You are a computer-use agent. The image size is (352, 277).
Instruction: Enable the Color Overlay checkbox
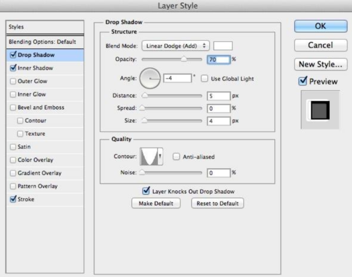point(13,160)
